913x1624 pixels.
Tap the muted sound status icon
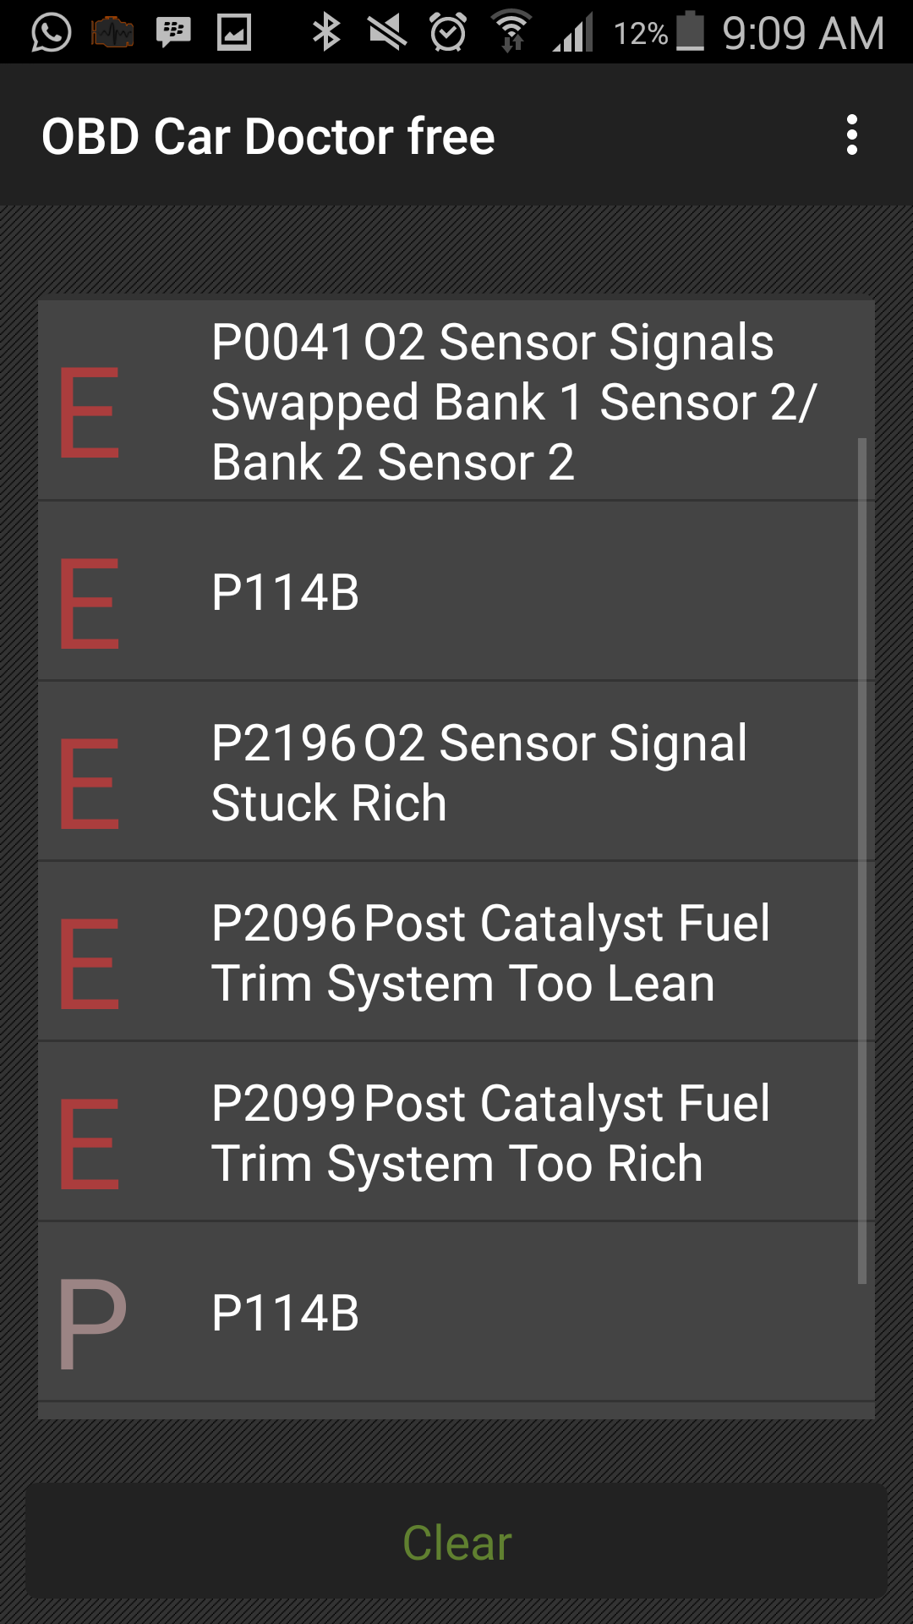[388, 33]
